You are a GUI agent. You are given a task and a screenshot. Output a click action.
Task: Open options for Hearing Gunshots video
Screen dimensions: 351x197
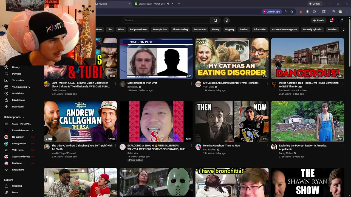click(267, 146)
